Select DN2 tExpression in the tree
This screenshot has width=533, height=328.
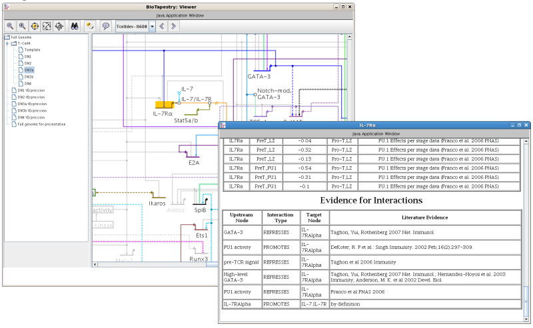point(31,97)
